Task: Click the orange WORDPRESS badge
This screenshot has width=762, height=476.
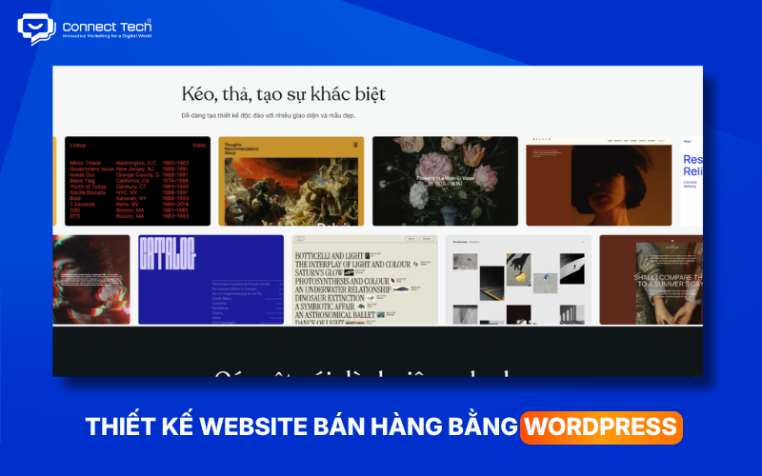Action: [x=601, y=427]
